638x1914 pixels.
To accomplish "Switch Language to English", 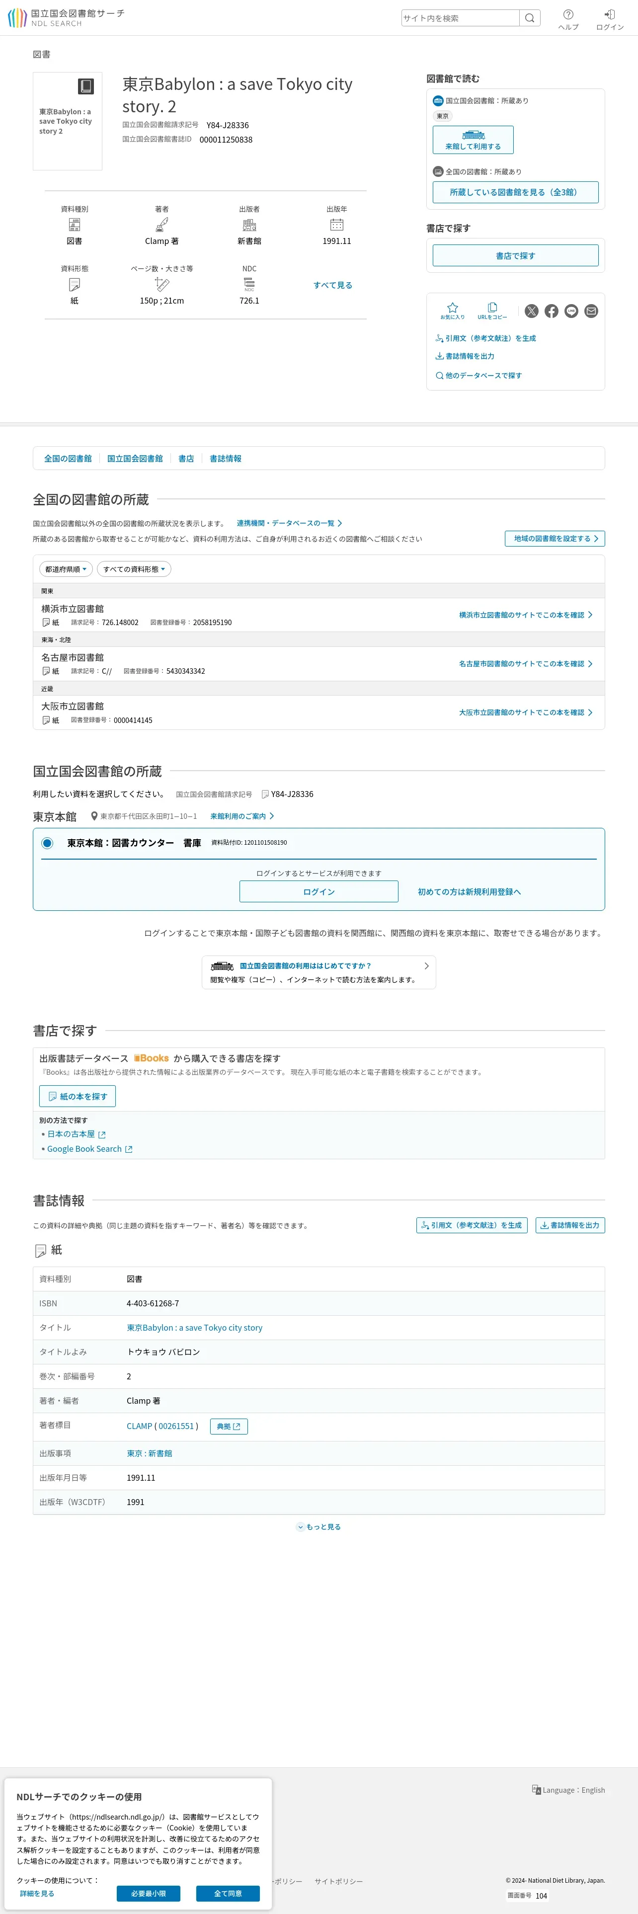I will tap(568, 1790).
